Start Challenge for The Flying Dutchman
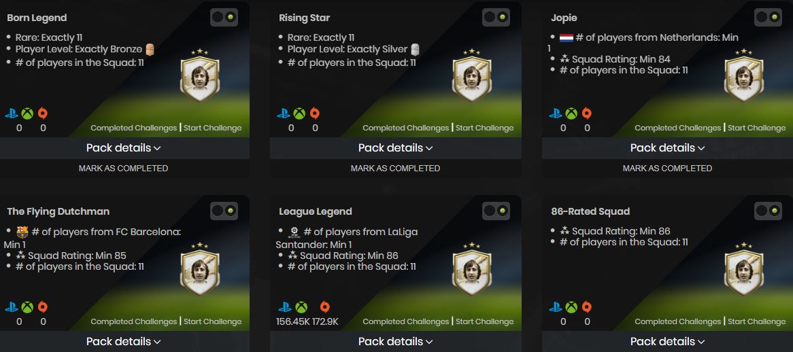The image size is (793, 352). (x=212, y=321)
